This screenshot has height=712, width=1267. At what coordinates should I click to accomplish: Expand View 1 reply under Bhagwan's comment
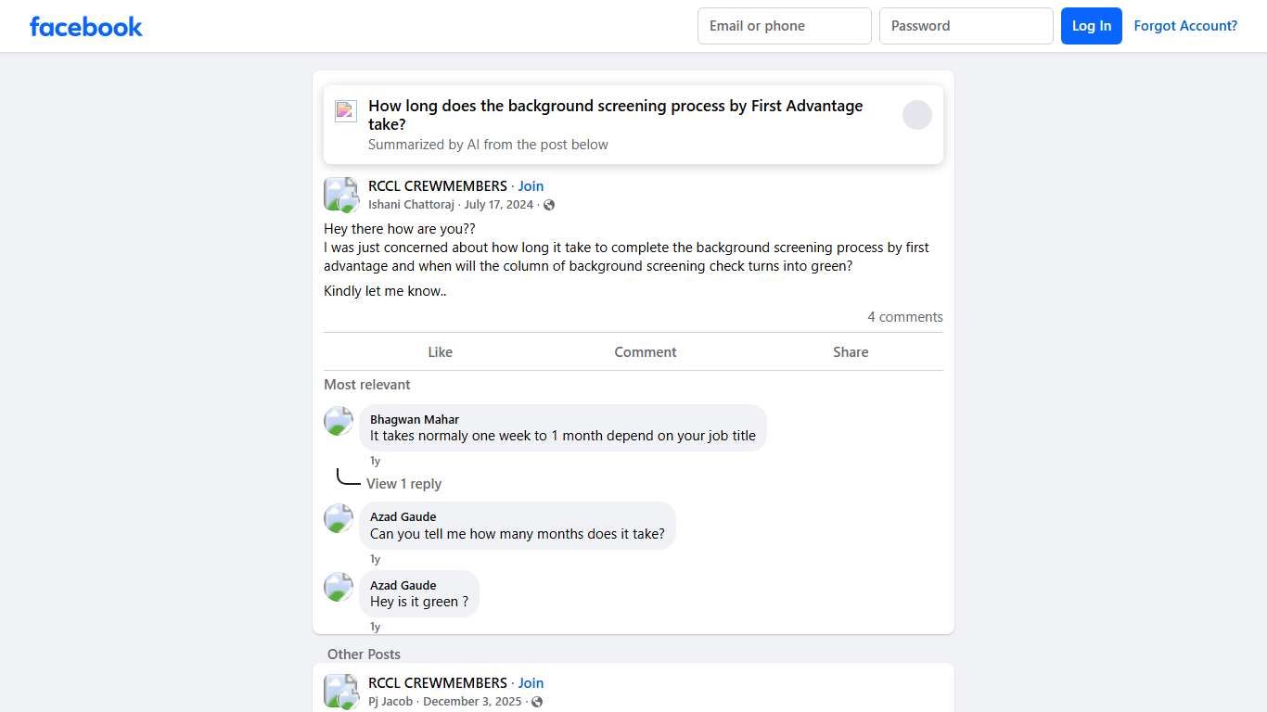pos(403,484)
